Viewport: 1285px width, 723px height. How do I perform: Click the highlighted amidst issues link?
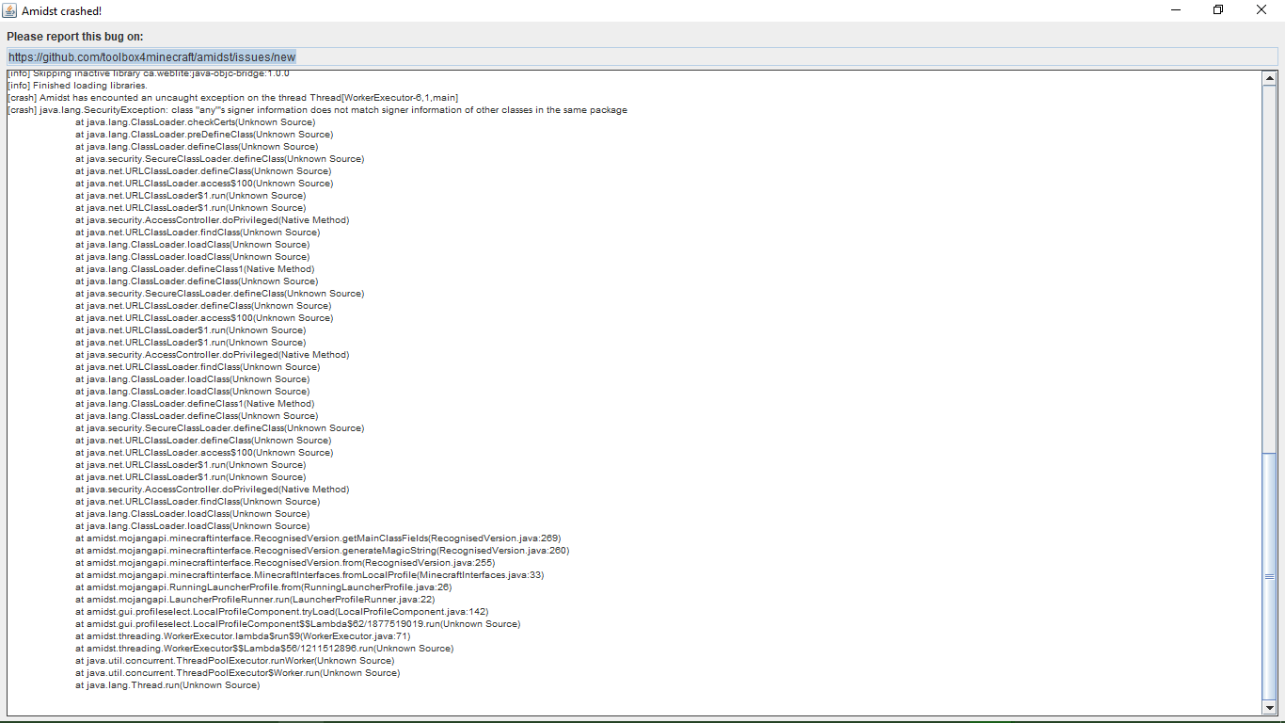tap(151, 56)
